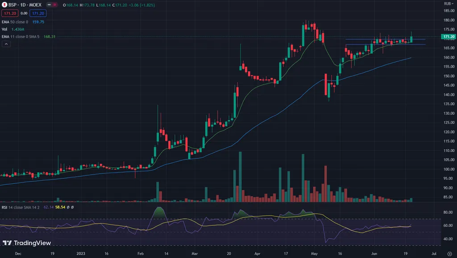
Task: Click the current price label 171.20 on scale
Action: 447,36
